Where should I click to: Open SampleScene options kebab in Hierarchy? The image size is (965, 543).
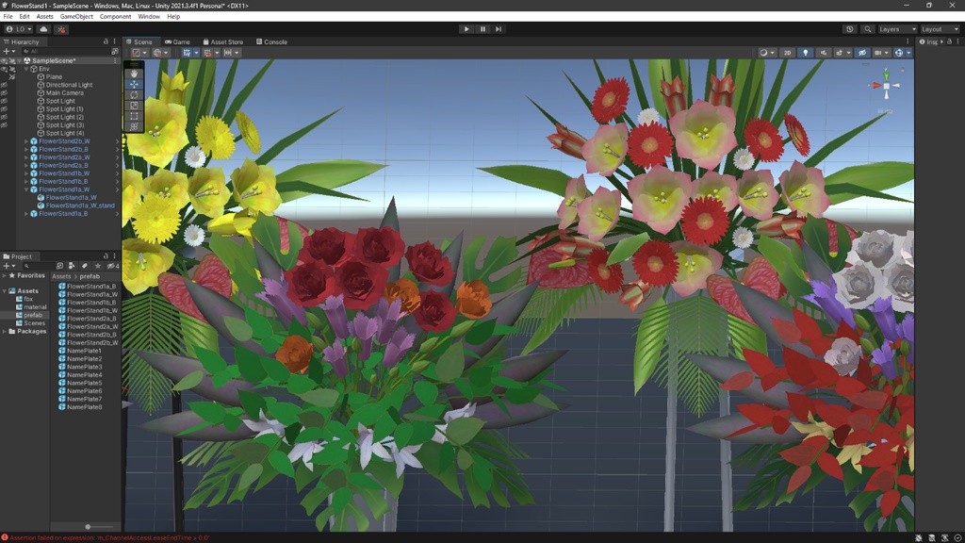click(114, 60)
